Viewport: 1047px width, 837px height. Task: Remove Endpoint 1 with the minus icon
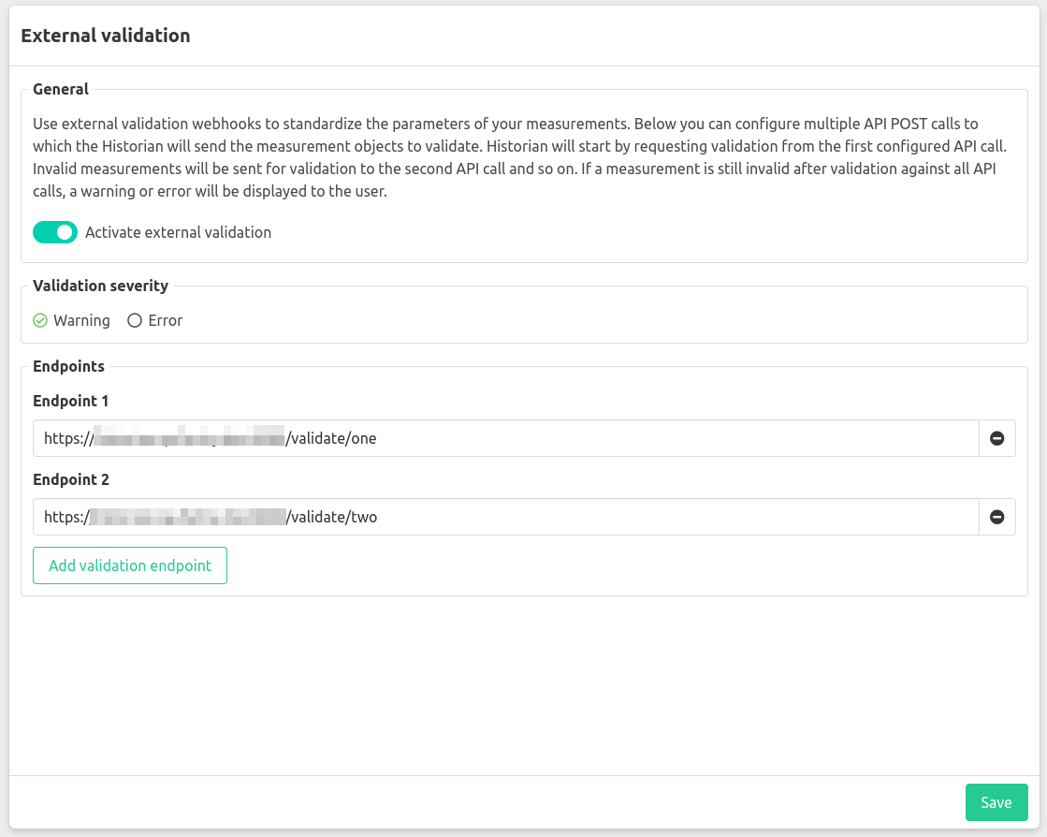(x=996, y=438)
